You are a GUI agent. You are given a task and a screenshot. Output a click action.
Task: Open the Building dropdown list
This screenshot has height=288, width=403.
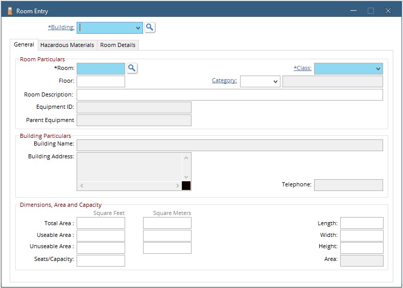coord(138,28)
